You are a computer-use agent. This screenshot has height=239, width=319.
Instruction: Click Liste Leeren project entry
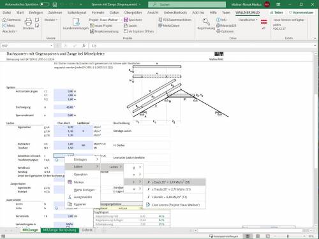[175, 205]
